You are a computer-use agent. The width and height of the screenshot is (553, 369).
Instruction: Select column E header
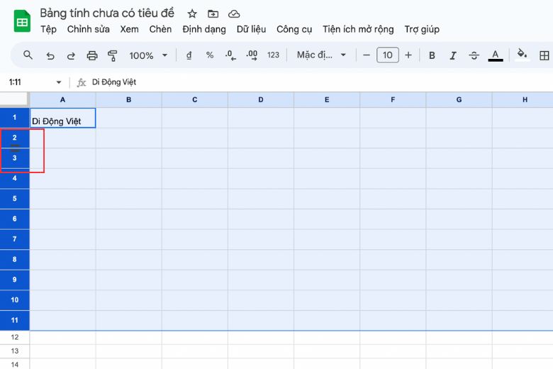coord(327,100)
